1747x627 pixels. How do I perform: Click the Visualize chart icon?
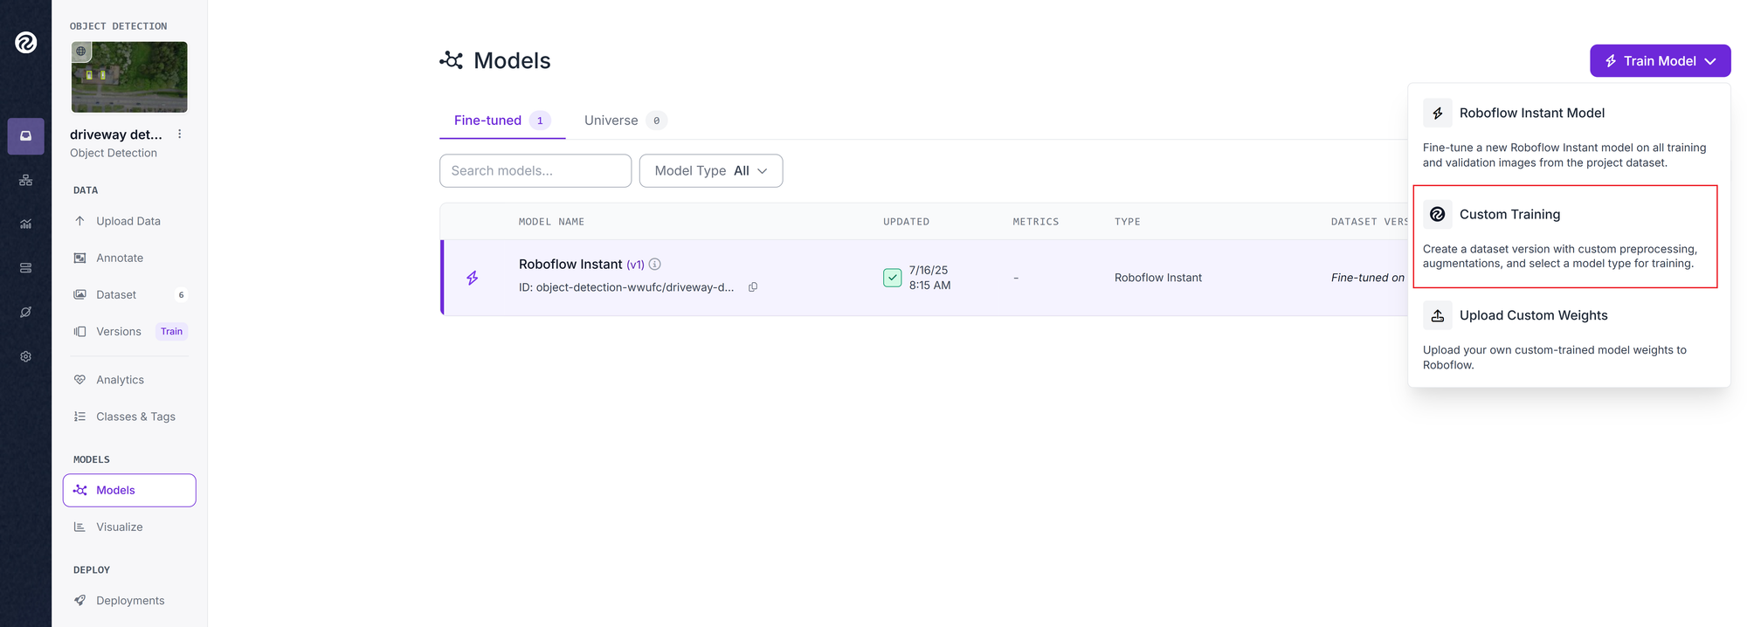coord(79,527)
